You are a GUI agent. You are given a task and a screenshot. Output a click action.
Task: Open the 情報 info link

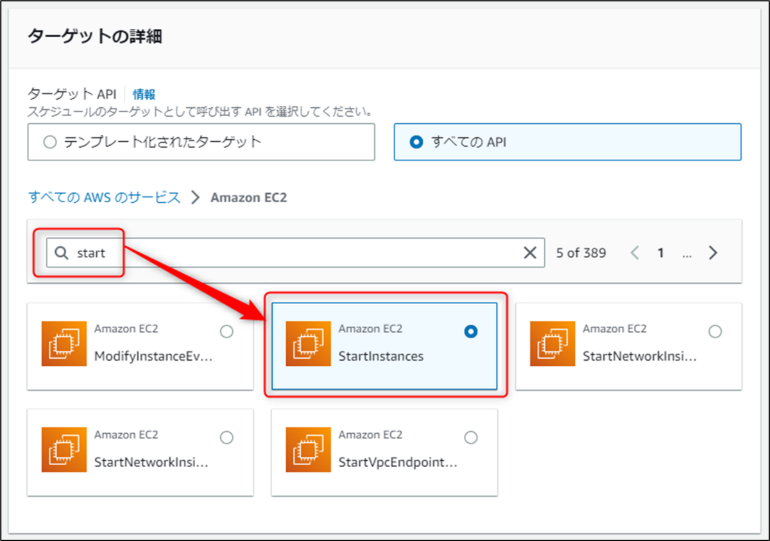tap(144, 94)
